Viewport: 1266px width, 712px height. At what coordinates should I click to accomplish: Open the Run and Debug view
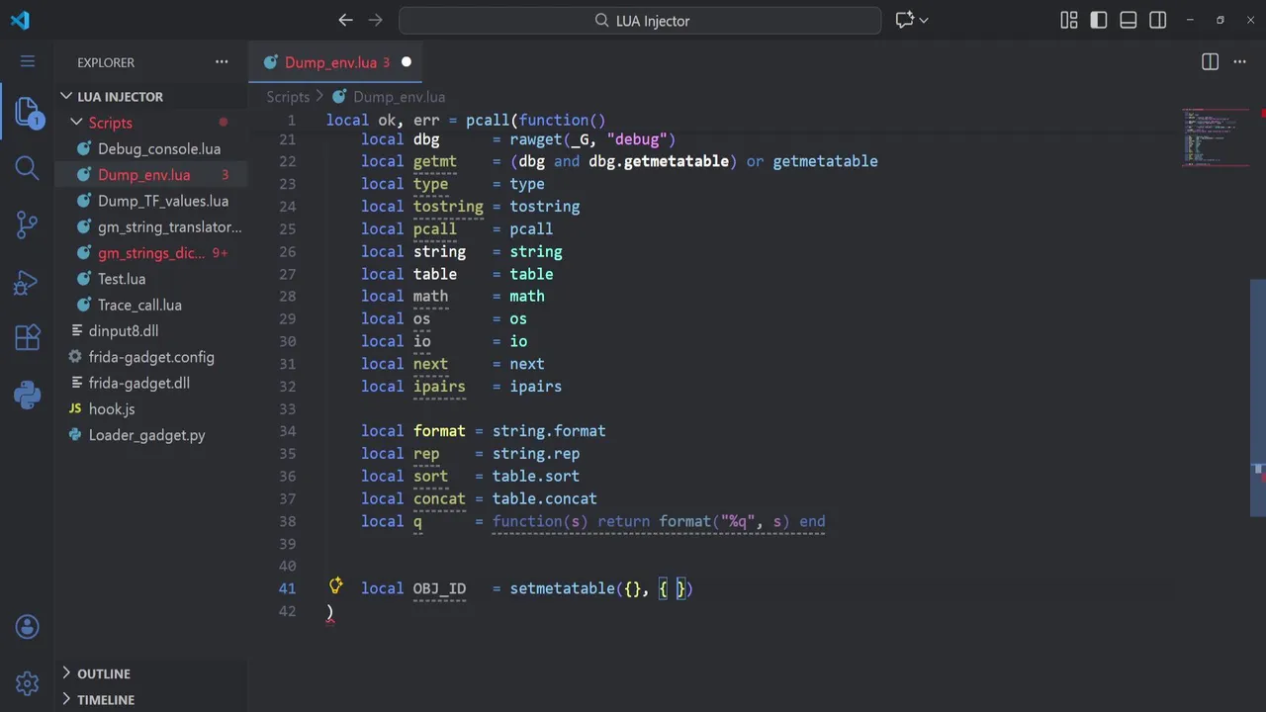tap(28, 282)
